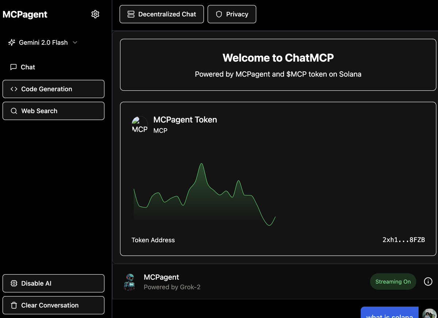Click the magnifier icon on Web Search
The width and height of the screenshot is (438, 318).
tap(14, 111)
